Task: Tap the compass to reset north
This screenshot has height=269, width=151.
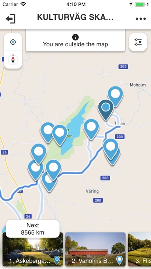Action: click(x=13, y=60)
